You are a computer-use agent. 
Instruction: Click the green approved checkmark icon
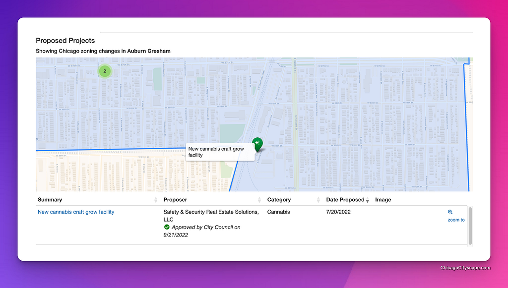point(167,227)
